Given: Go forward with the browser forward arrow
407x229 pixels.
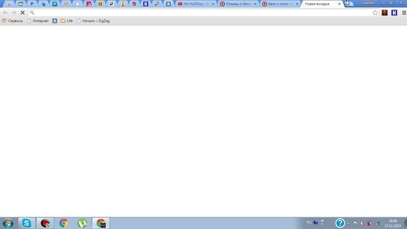Looking at the screenshot, I should coord(14,13).
